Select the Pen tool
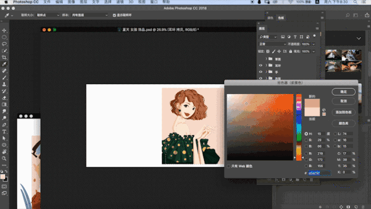 [4, 125]
